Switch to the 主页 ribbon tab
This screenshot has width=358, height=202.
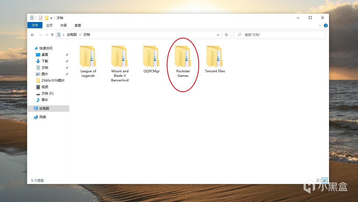(x=49, y=25)
